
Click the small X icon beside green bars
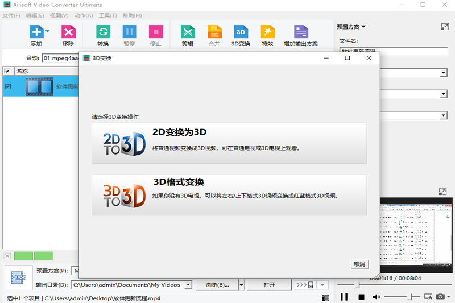click(x=7, y=256)
